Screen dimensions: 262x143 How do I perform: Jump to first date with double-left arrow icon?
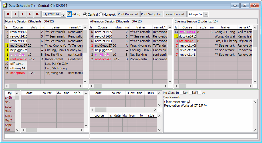[x=8, y=14]
